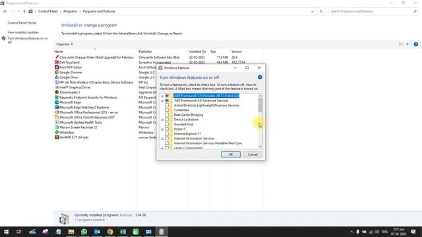Screen dimensions: 422x237
Task: Click Control Panel breadcrumb
Action: coord(48,11)
